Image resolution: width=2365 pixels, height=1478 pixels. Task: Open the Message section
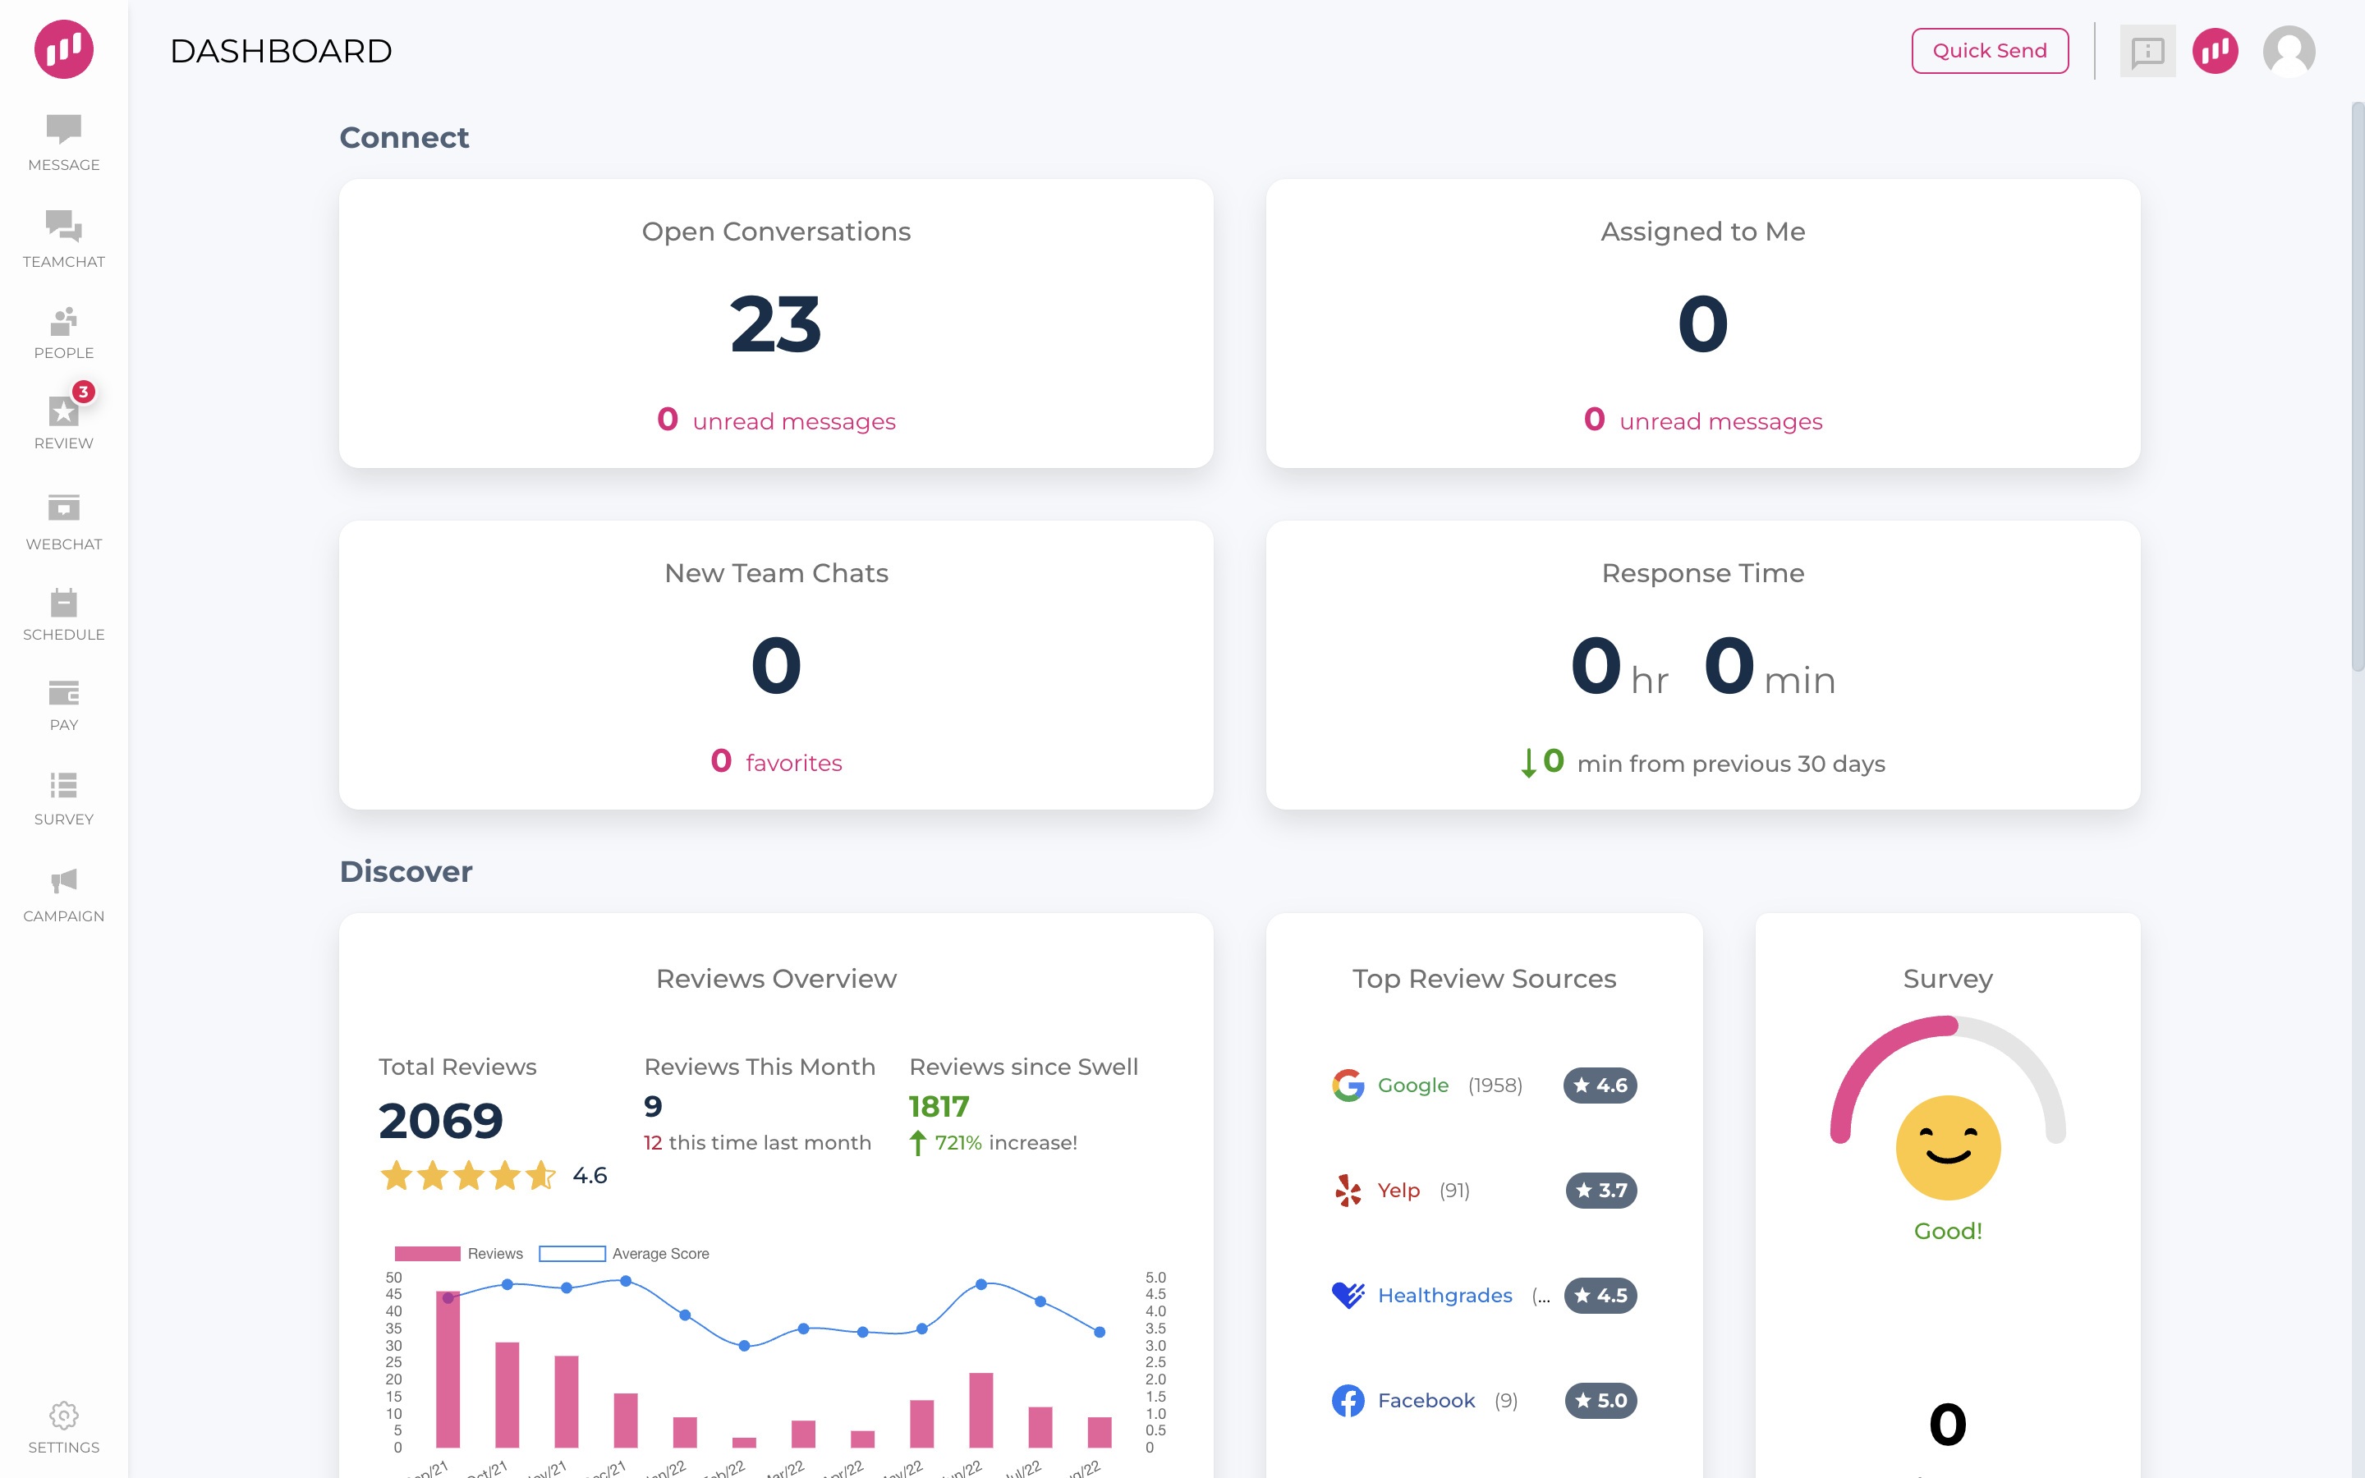tap(63, 140)
